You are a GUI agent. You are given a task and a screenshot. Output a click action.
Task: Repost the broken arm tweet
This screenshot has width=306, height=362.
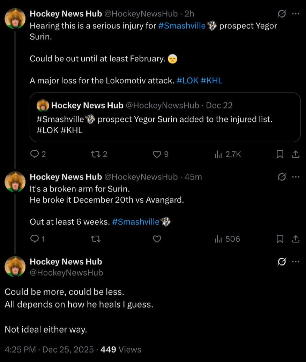tap(95, 239)
